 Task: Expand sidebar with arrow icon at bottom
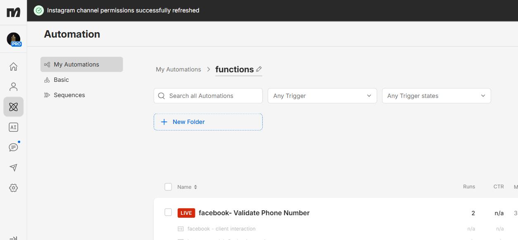(13, 238)
